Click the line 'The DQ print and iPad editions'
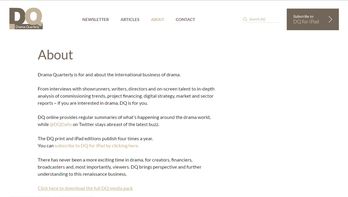Image resolution: width=348 pixels, height=197 pixels. pos(95,138)
